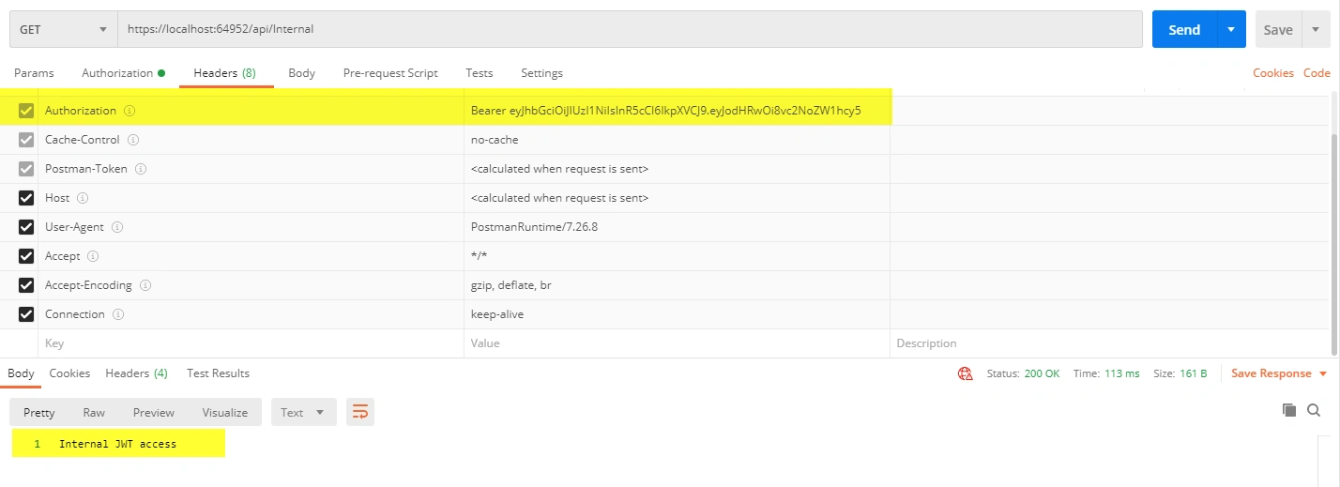Open the response Cookies tab
This screenshot has height=487, width=1340.
pos(69,373)
